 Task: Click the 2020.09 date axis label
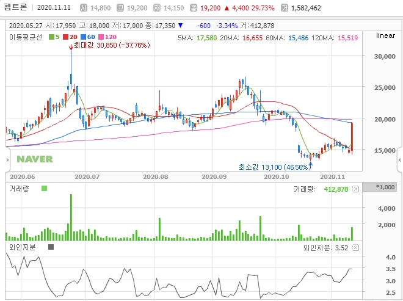click(x=214, y=177)
